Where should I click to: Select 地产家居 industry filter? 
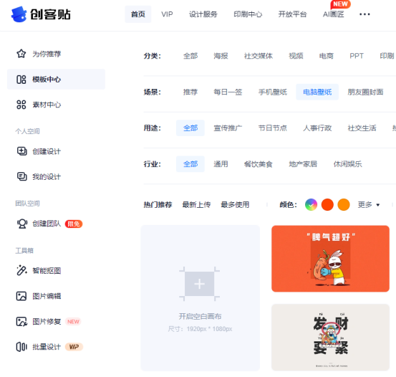[x=303, y=164]
